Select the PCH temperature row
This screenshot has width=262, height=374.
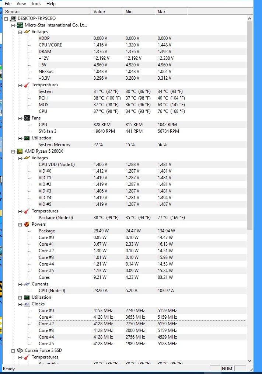[x=142, y=98]
